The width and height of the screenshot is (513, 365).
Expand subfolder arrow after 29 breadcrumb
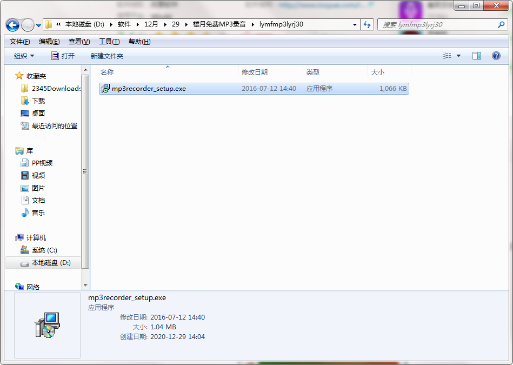pos(186,24)
